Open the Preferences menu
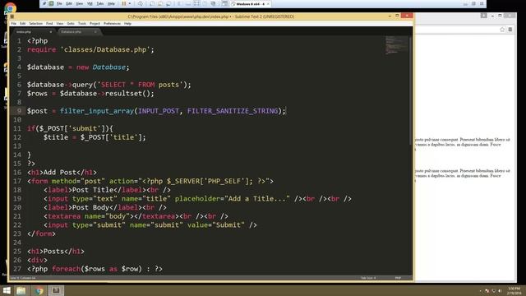This screenshot has width=526, height=296. coord(112,24)
